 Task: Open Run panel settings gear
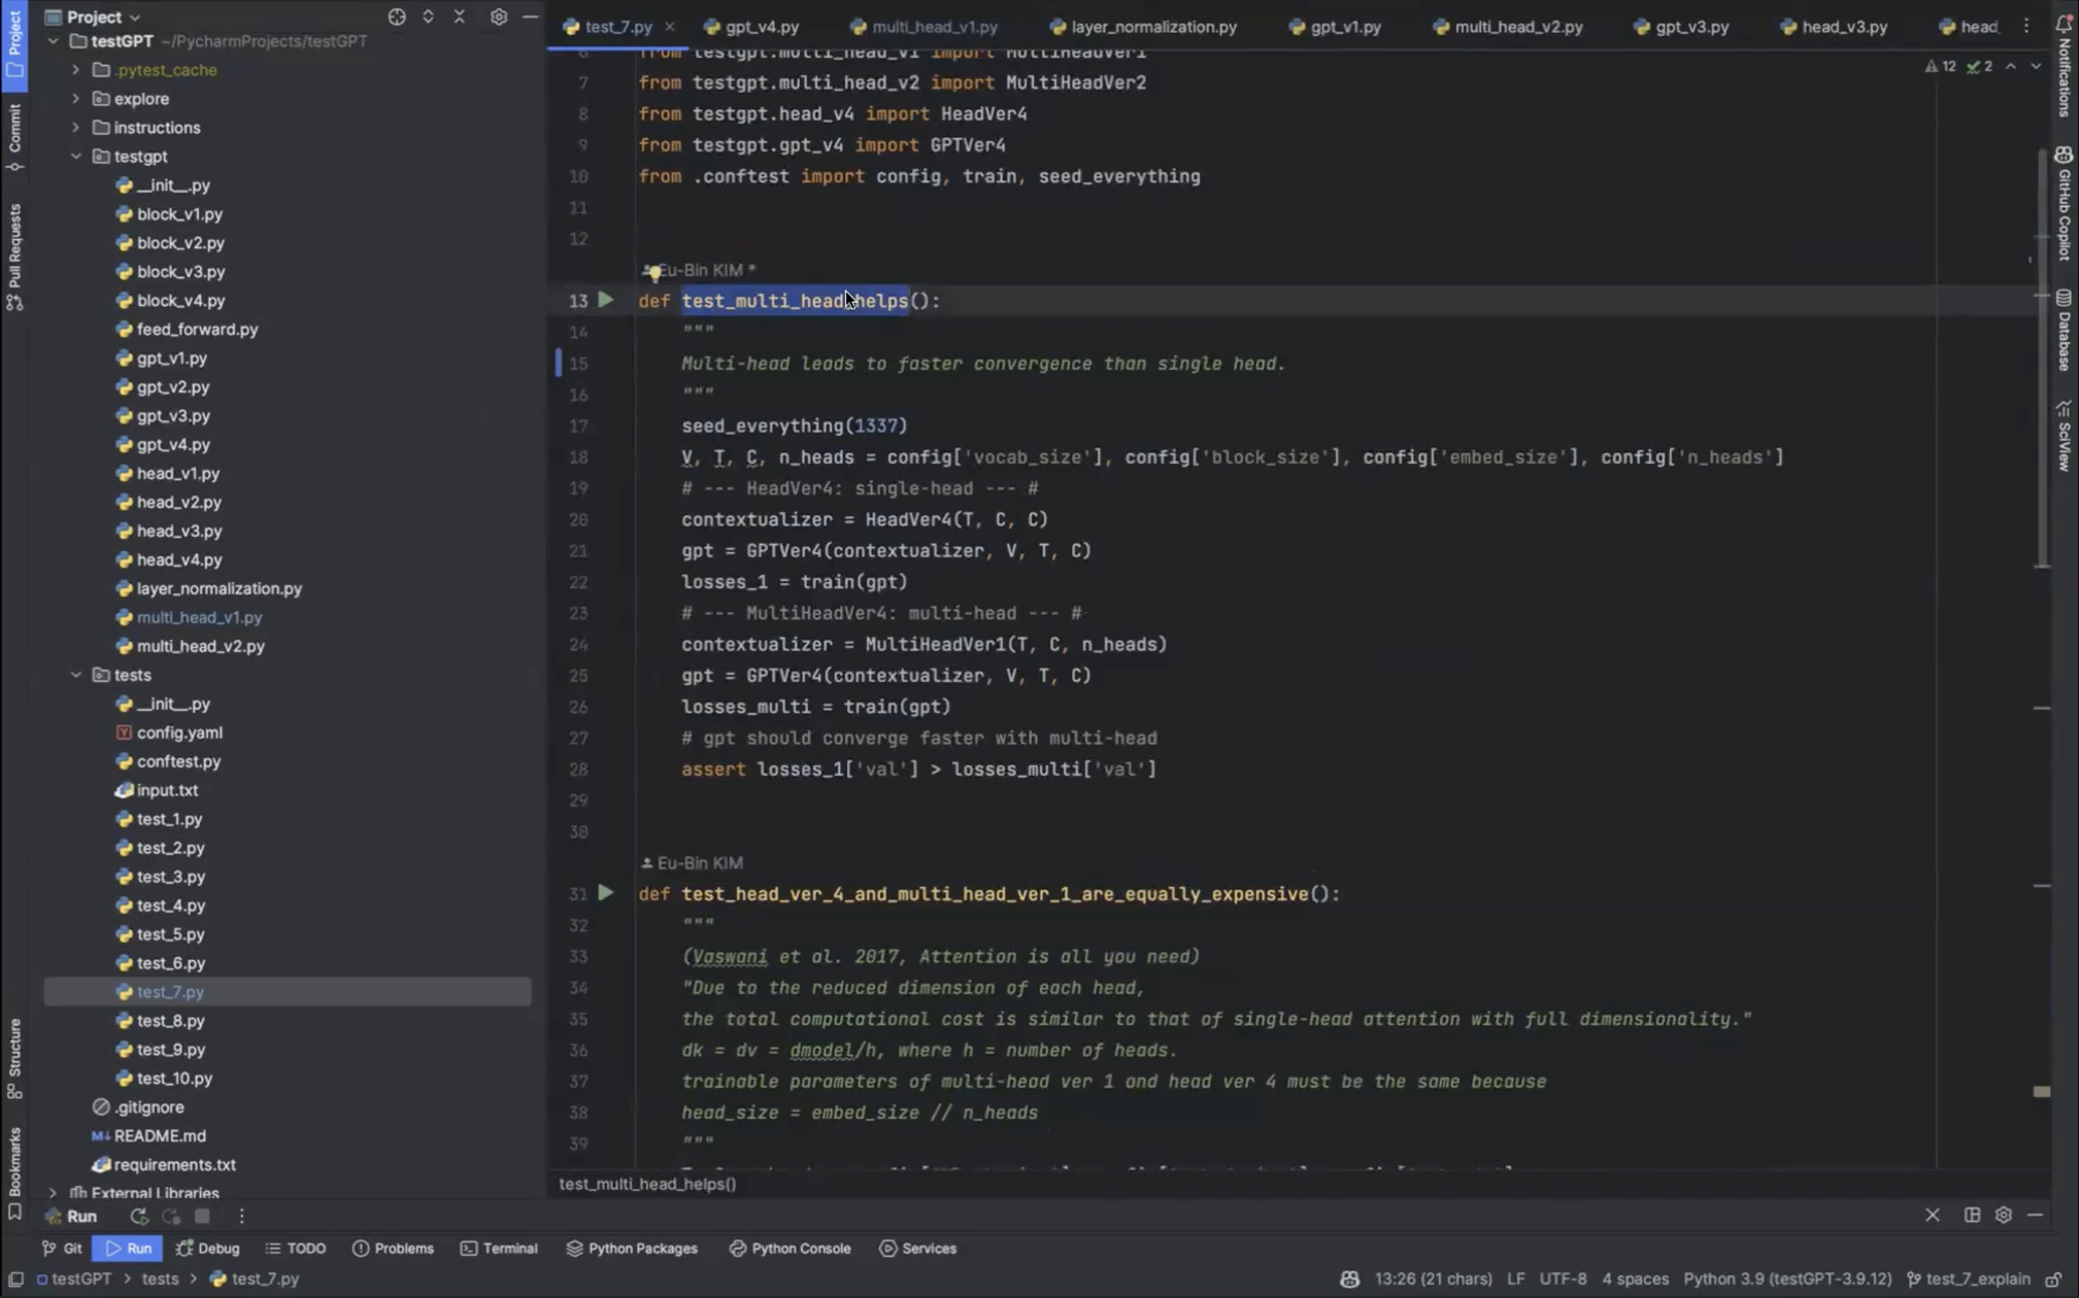click(x=2004, y=1215)
